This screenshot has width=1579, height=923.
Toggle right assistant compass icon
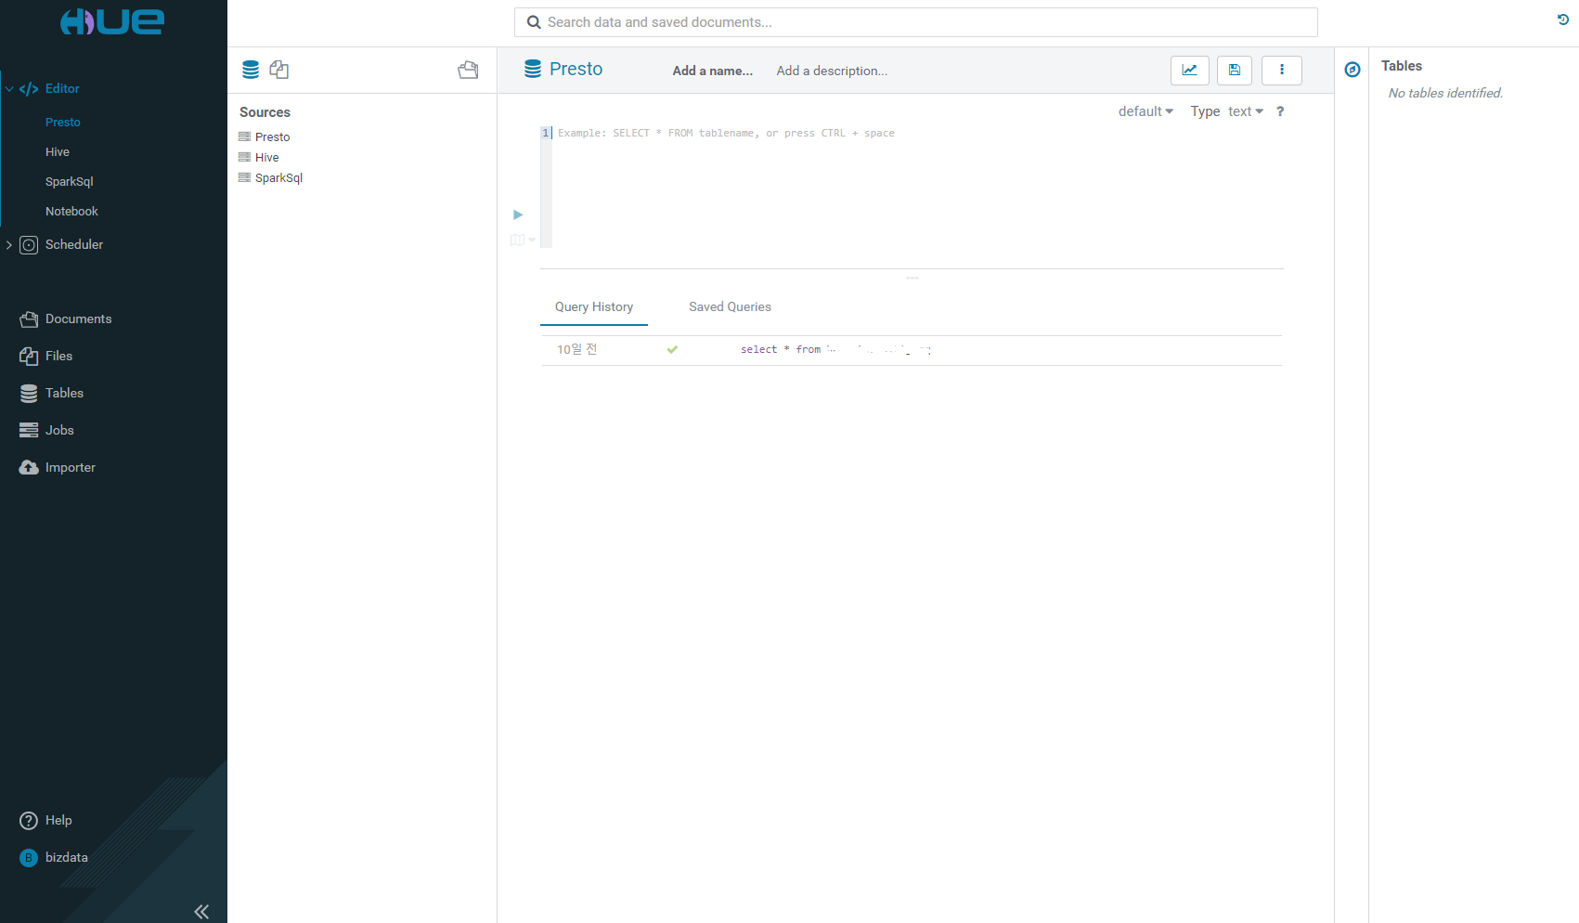point(1353,70)
